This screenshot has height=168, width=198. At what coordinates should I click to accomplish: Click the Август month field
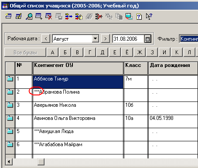72,39
